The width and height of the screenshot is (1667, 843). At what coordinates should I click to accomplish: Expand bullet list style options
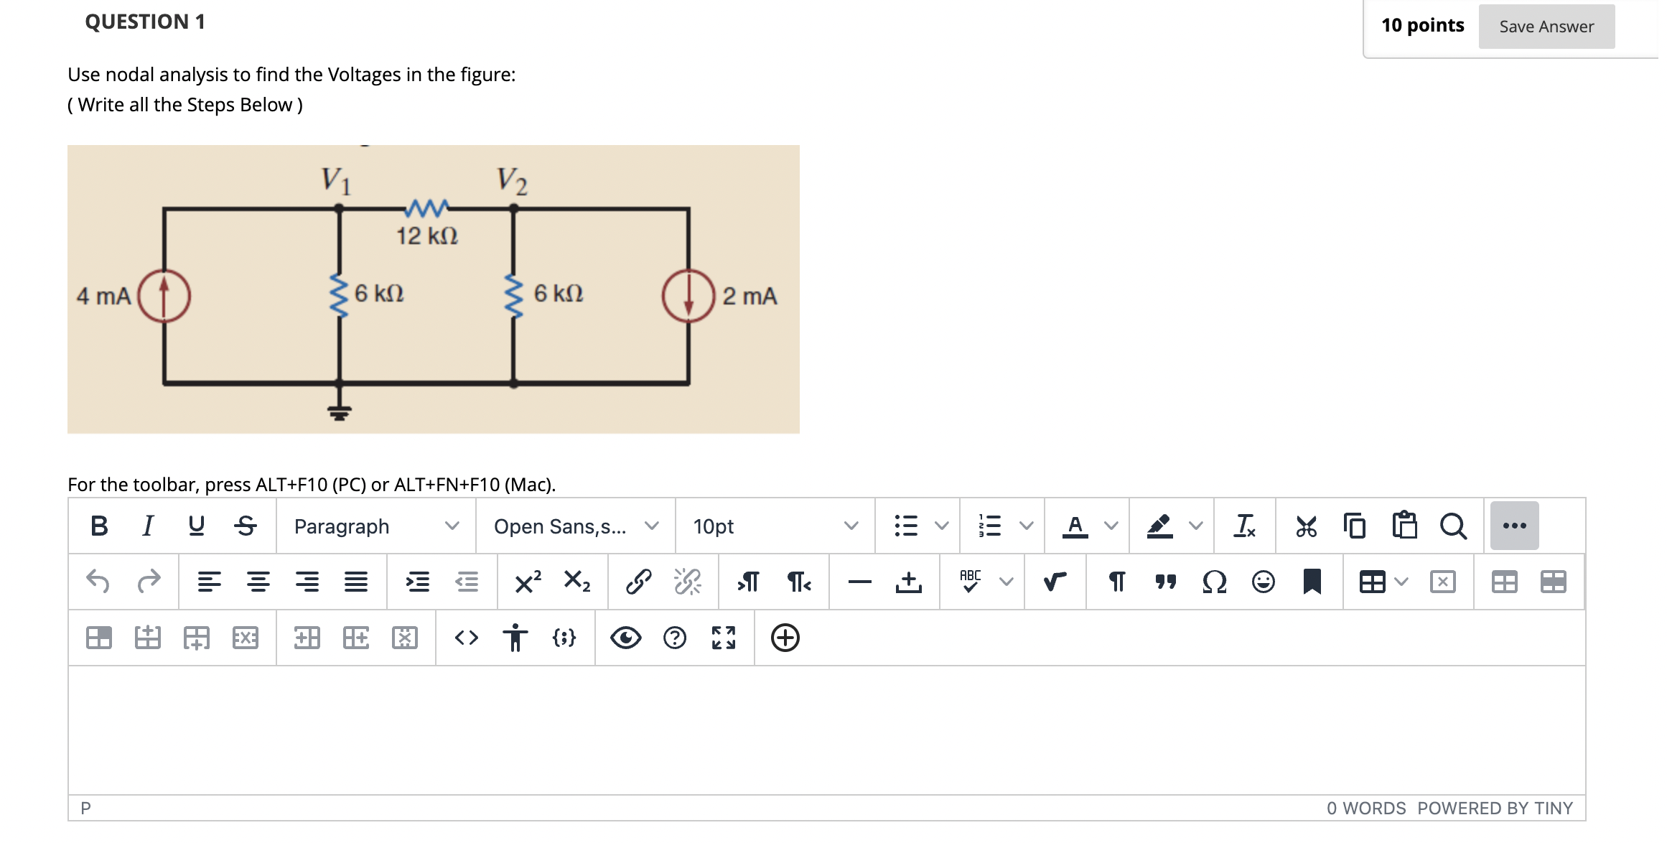tap(942, 526)
